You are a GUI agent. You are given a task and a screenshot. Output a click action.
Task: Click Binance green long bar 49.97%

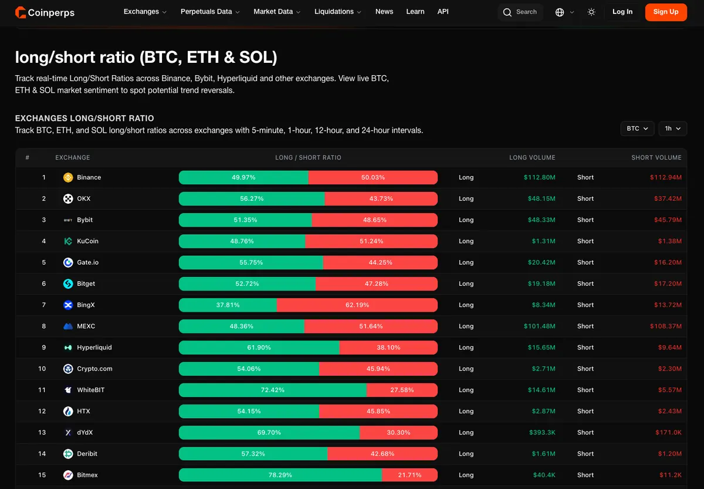[x=243, y=177]
